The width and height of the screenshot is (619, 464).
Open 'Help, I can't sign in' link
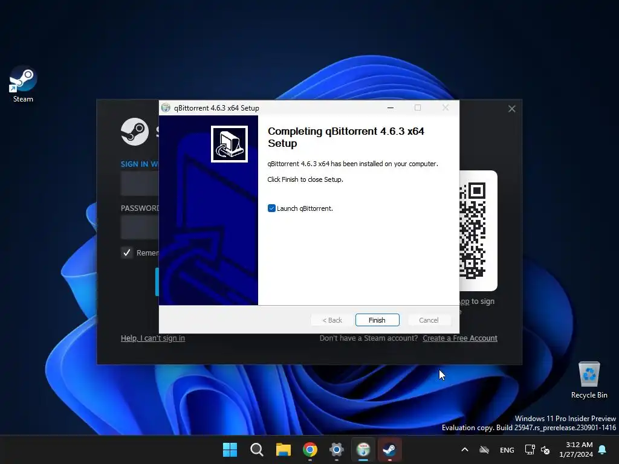[153, 338]
